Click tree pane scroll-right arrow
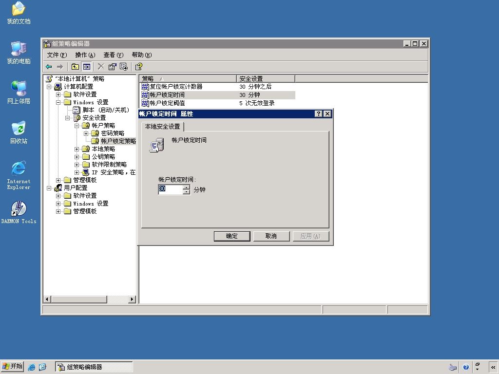 132,299
